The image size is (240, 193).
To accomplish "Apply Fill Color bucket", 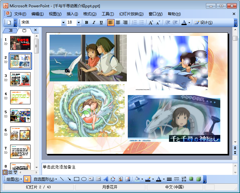I will coord(137,179).
